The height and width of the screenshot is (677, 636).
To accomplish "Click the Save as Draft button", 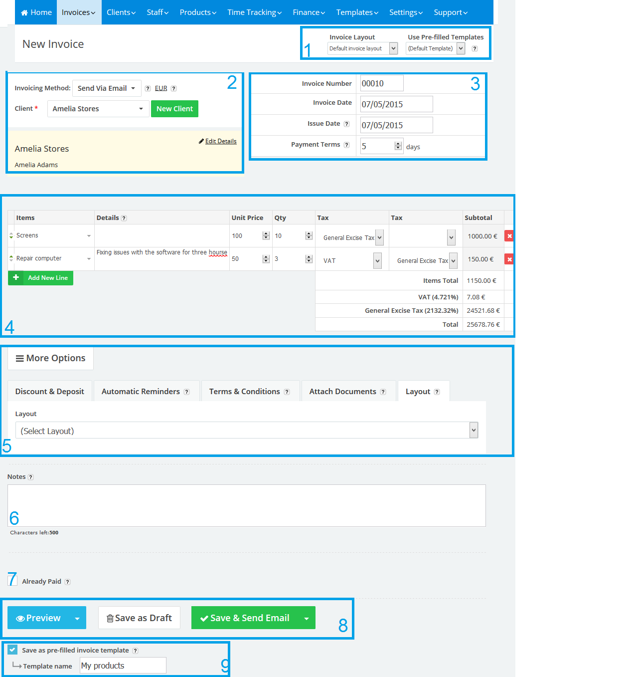I will (139, 618).
